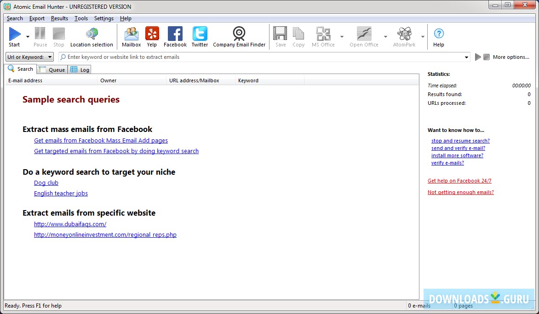Open the Url or Keyword combo box
Image resolution: width=539 pixels, height=314 pixels.
click(29, 57)
